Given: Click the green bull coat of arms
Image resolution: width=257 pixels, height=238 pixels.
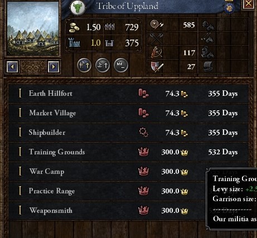Looking at the screenshot, I should pos(77,7).
